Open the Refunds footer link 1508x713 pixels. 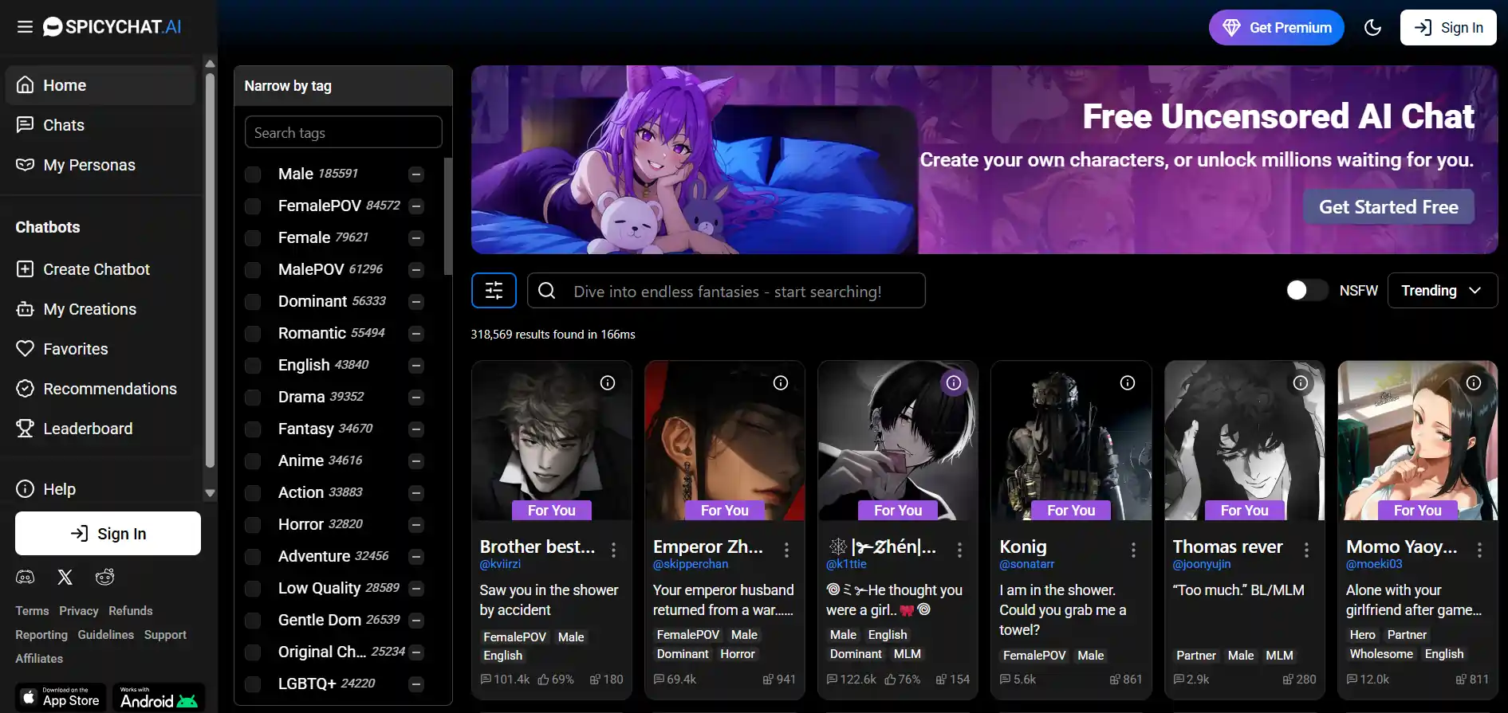click(131, 611)
